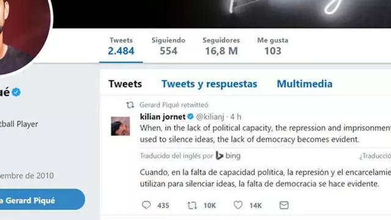View the 2.484 Tweets count

pyautogui.click(x=121, y=46)
